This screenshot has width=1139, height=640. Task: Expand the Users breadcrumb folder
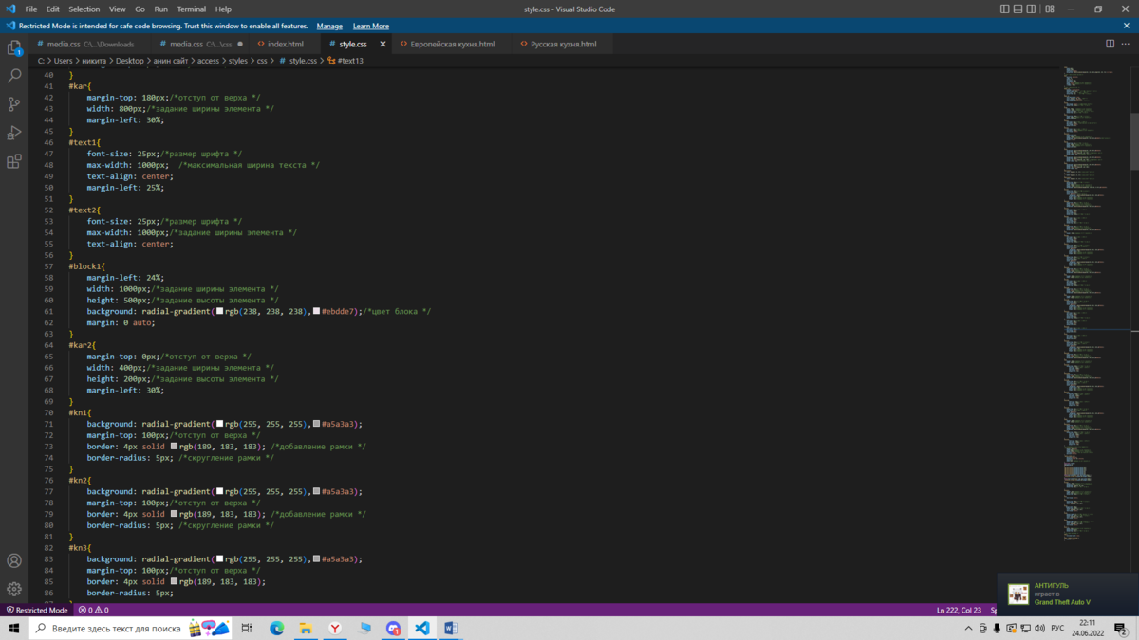[x=63, y=61]
